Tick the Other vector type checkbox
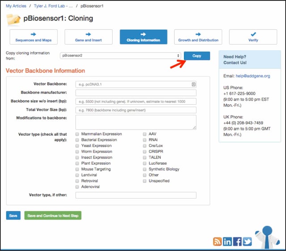The width and height of the screenshot is (286, 251). click(145, 175)
